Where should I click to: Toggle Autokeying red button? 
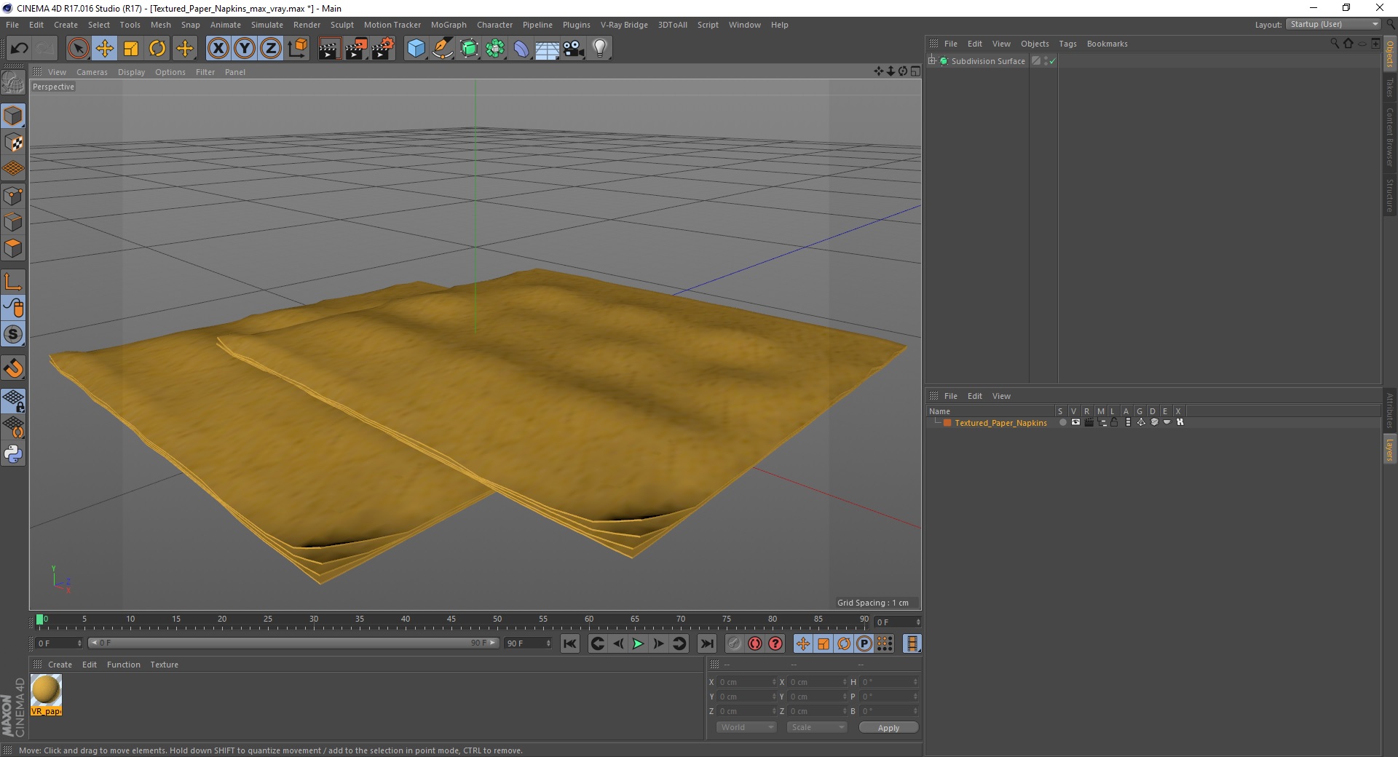click(x=755, y=643)
